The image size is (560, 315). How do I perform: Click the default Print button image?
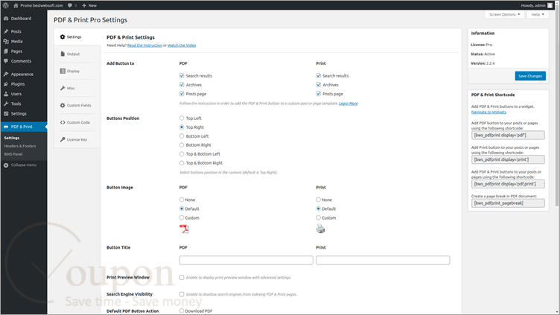(320, 229)
